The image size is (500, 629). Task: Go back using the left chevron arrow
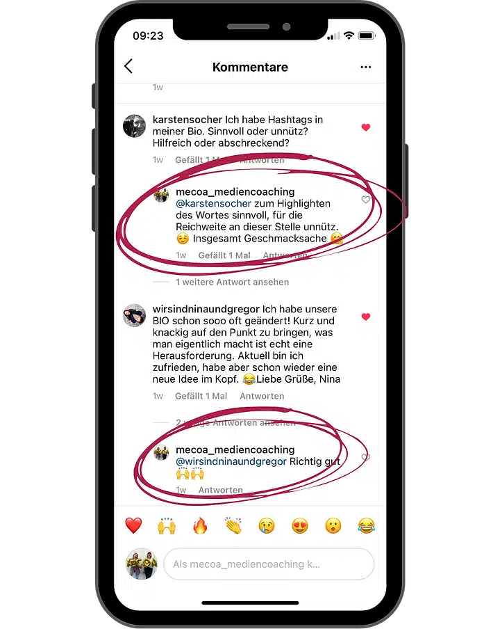pyautogui.click(x=128, y=66)
